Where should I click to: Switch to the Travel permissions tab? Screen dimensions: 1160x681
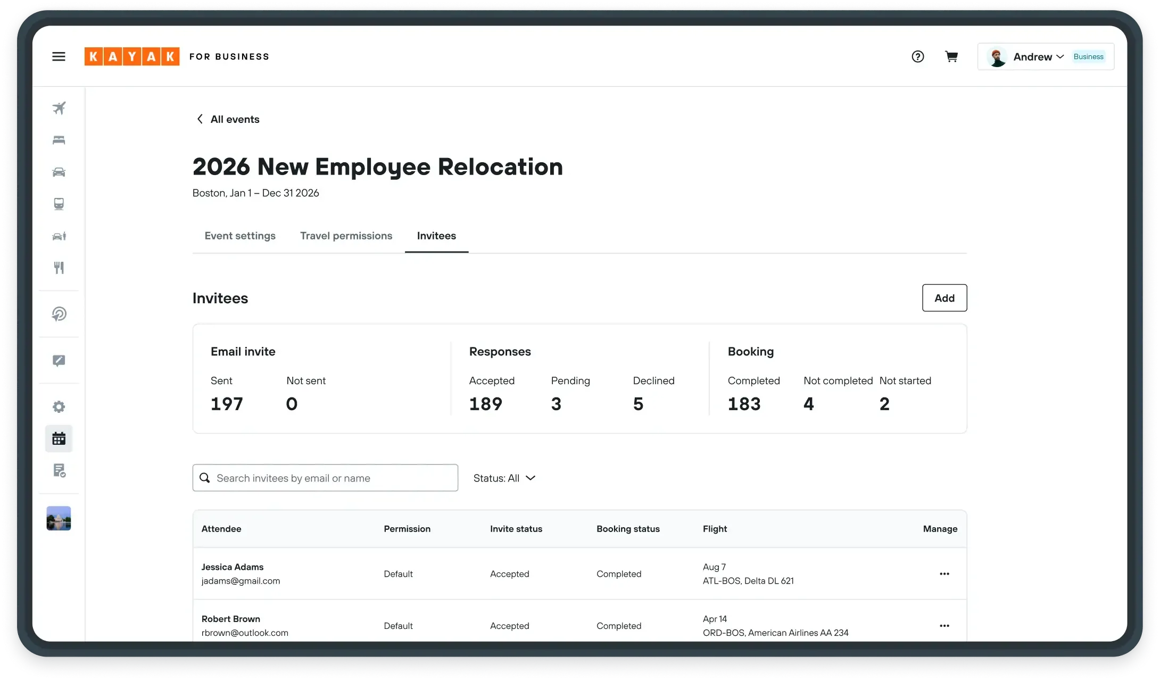click(x=346, y=236)
